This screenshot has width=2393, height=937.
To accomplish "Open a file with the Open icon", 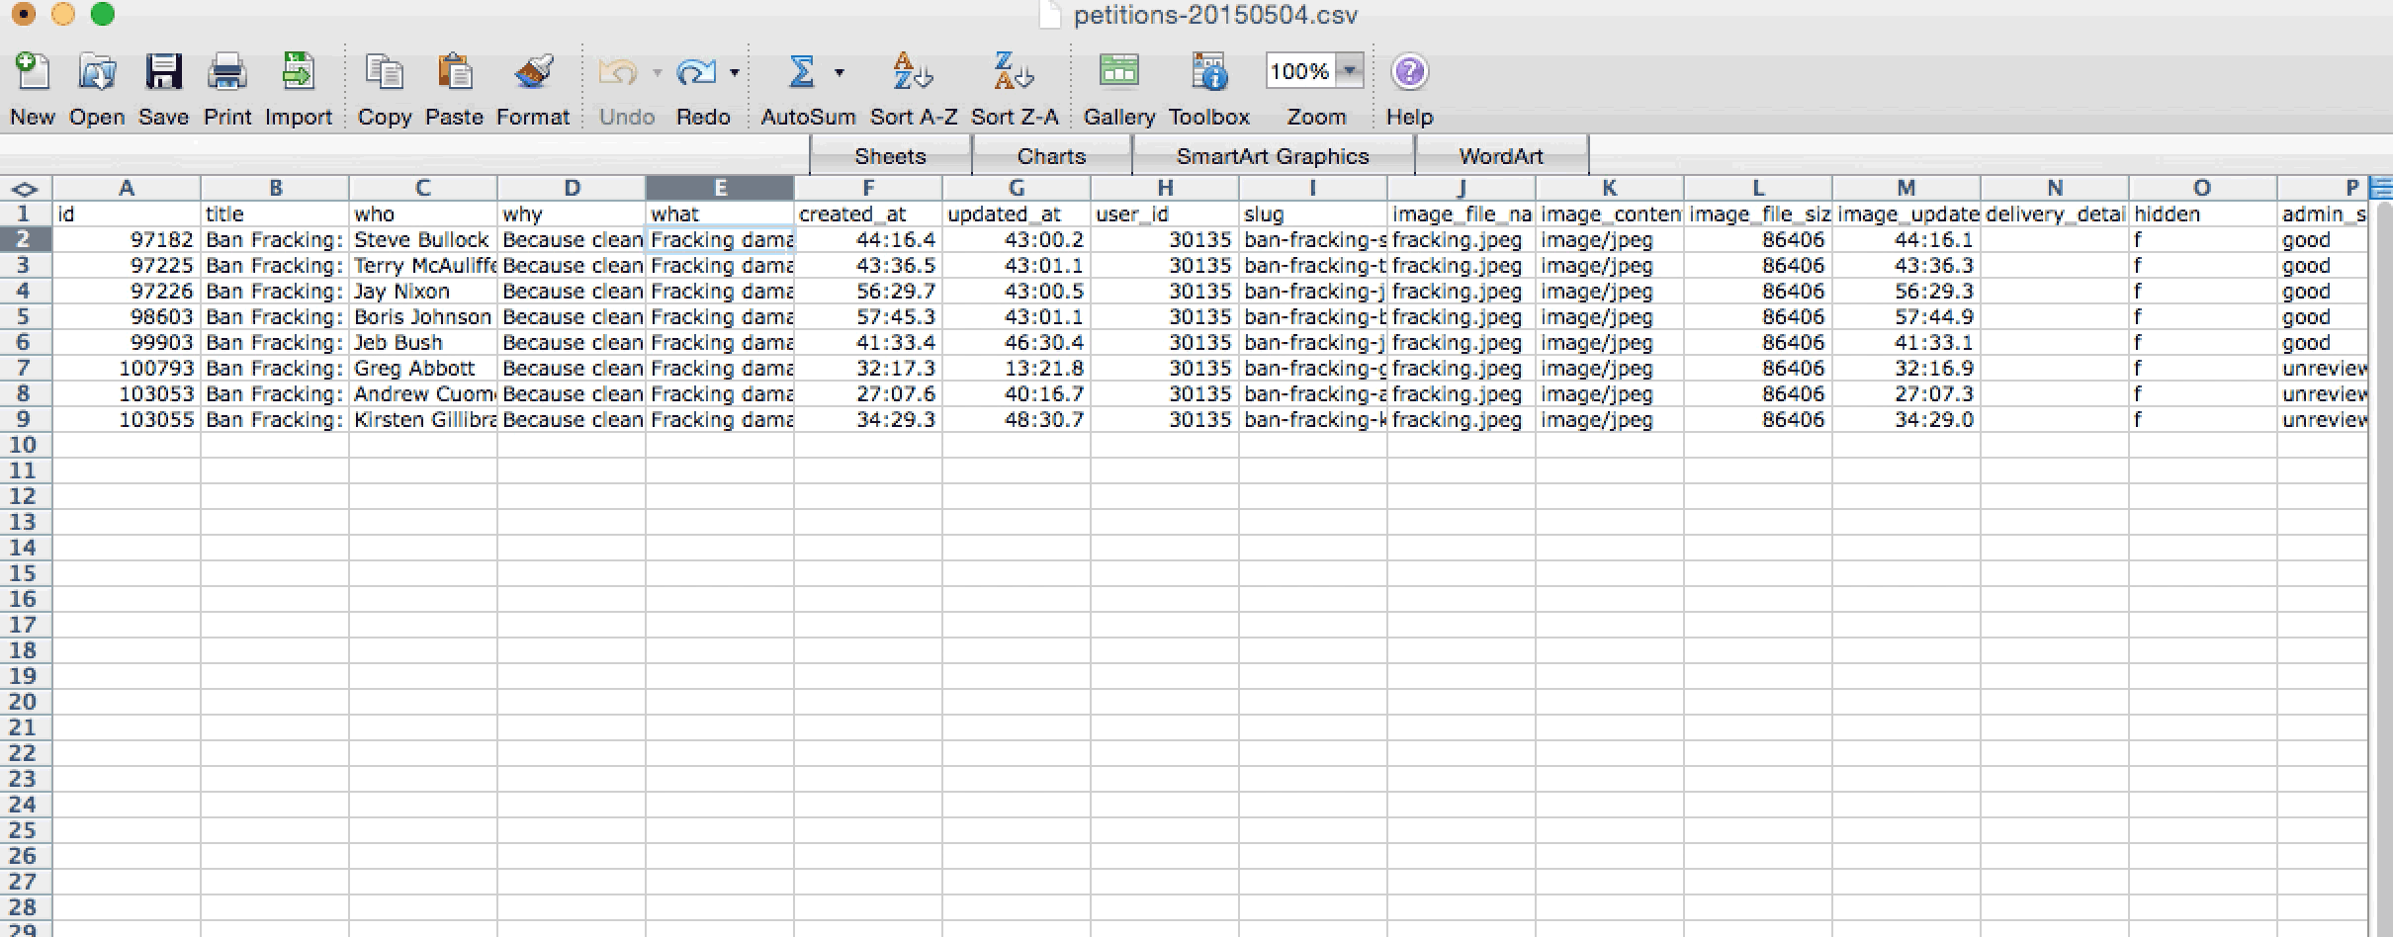I will [x=97, y=72].
